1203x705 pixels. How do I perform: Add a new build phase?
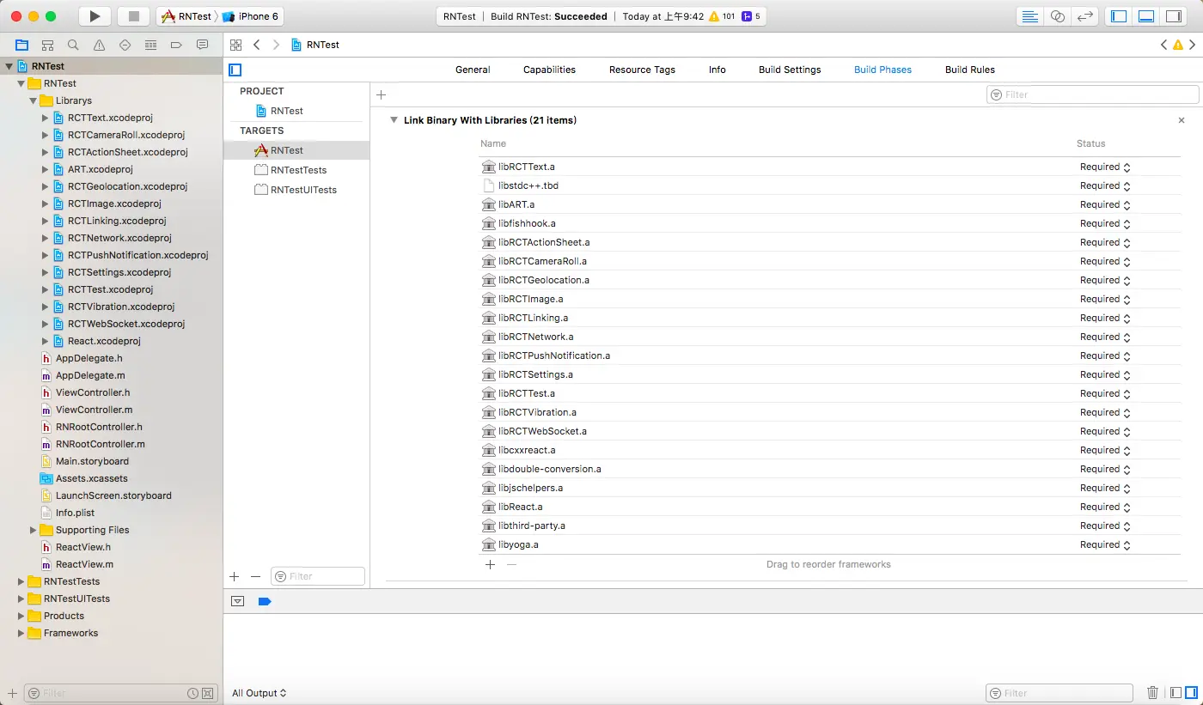pyautogui.click(x=382, y=94)
